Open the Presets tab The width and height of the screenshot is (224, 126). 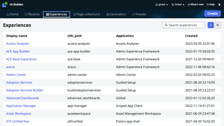tap(139, 14)
